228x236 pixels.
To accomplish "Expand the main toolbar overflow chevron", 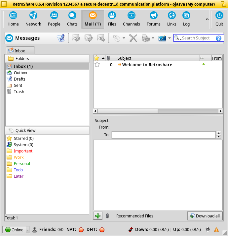I will [207, 19].
